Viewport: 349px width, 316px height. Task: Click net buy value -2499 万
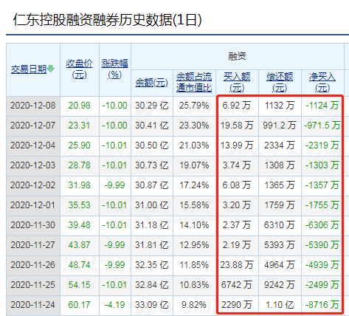click(x=322, y=285)
